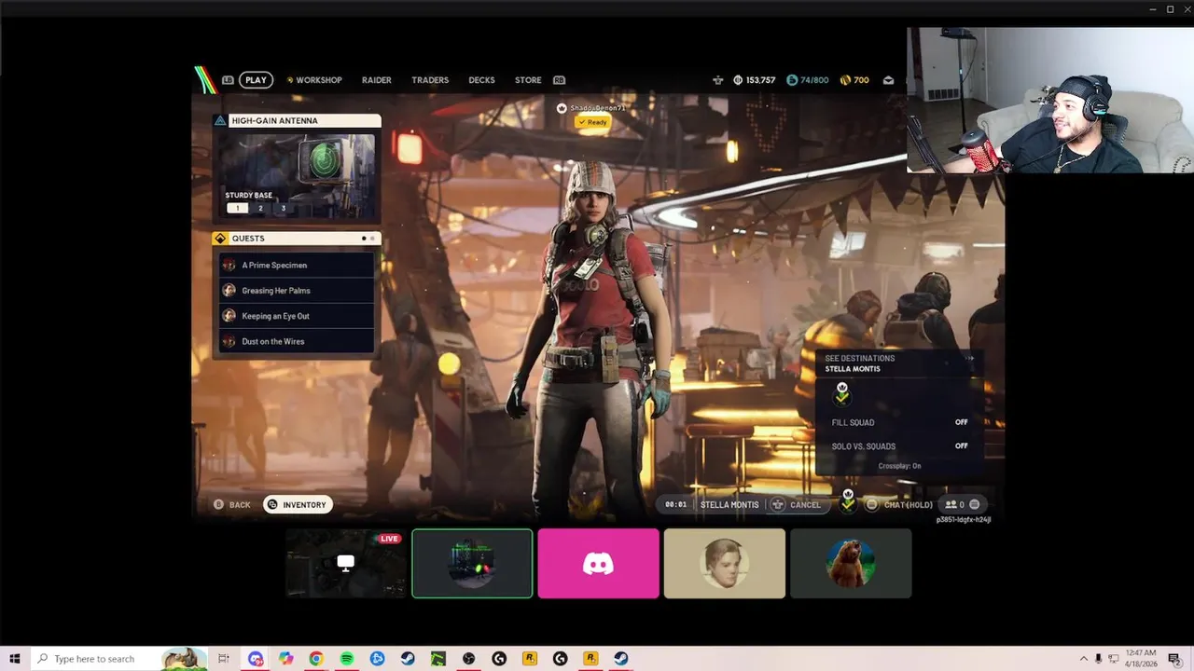The image size is (1194, 671).
Task: Click A Prime Specimen quest giver portrait
Action: pos(229,265)
